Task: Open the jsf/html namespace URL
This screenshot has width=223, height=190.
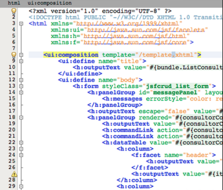Action: [135, 36]
